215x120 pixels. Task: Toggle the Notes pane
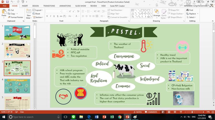(138, 112)
